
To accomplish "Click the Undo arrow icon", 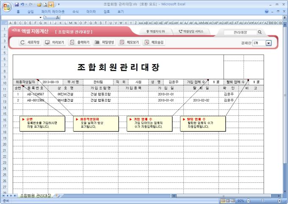I will click(22, 4).
